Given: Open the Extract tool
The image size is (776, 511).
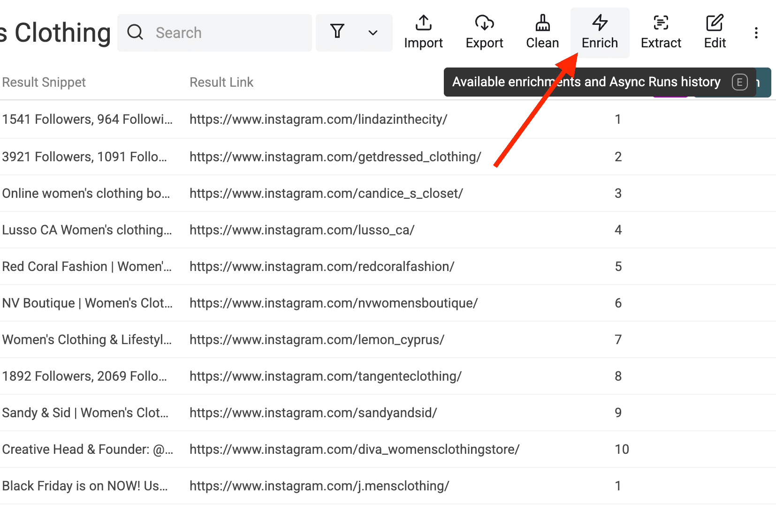Looking at the screenshot, I should [x=661, y=32].
